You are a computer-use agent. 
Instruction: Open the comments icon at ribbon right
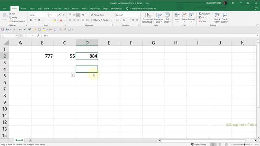pos(256,9)
